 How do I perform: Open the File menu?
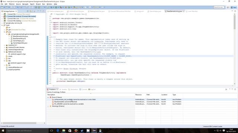[2, 4]
